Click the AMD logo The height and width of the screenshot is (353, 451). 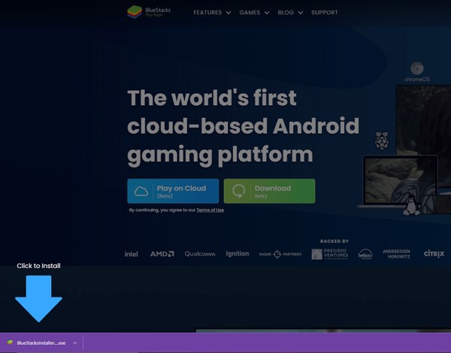pyautogui.click(x=162, y=254)
